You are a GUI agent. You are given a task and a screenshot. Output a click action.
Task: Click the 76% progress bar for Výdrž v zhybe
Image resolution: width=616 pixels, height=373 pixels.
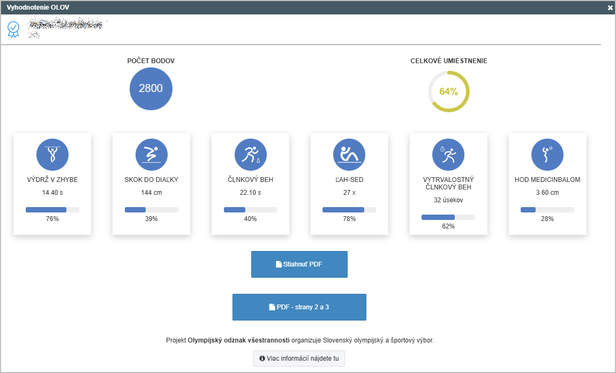[52, 210]
